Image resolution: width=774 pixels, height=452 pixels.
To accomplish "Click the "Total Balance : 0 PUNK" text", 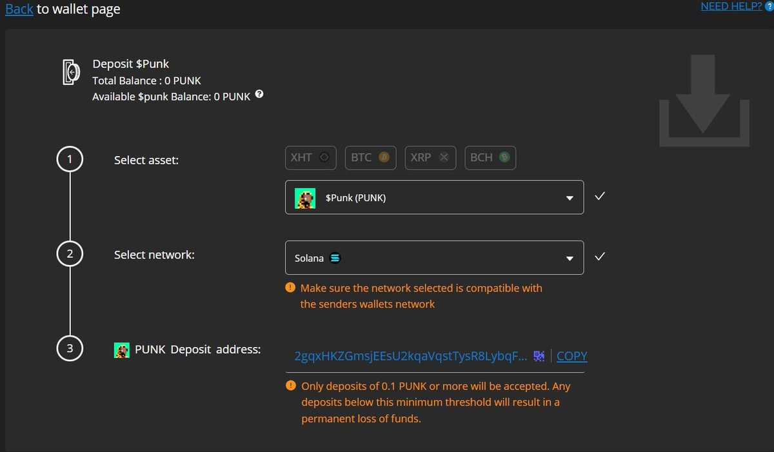I will point(146,81).
